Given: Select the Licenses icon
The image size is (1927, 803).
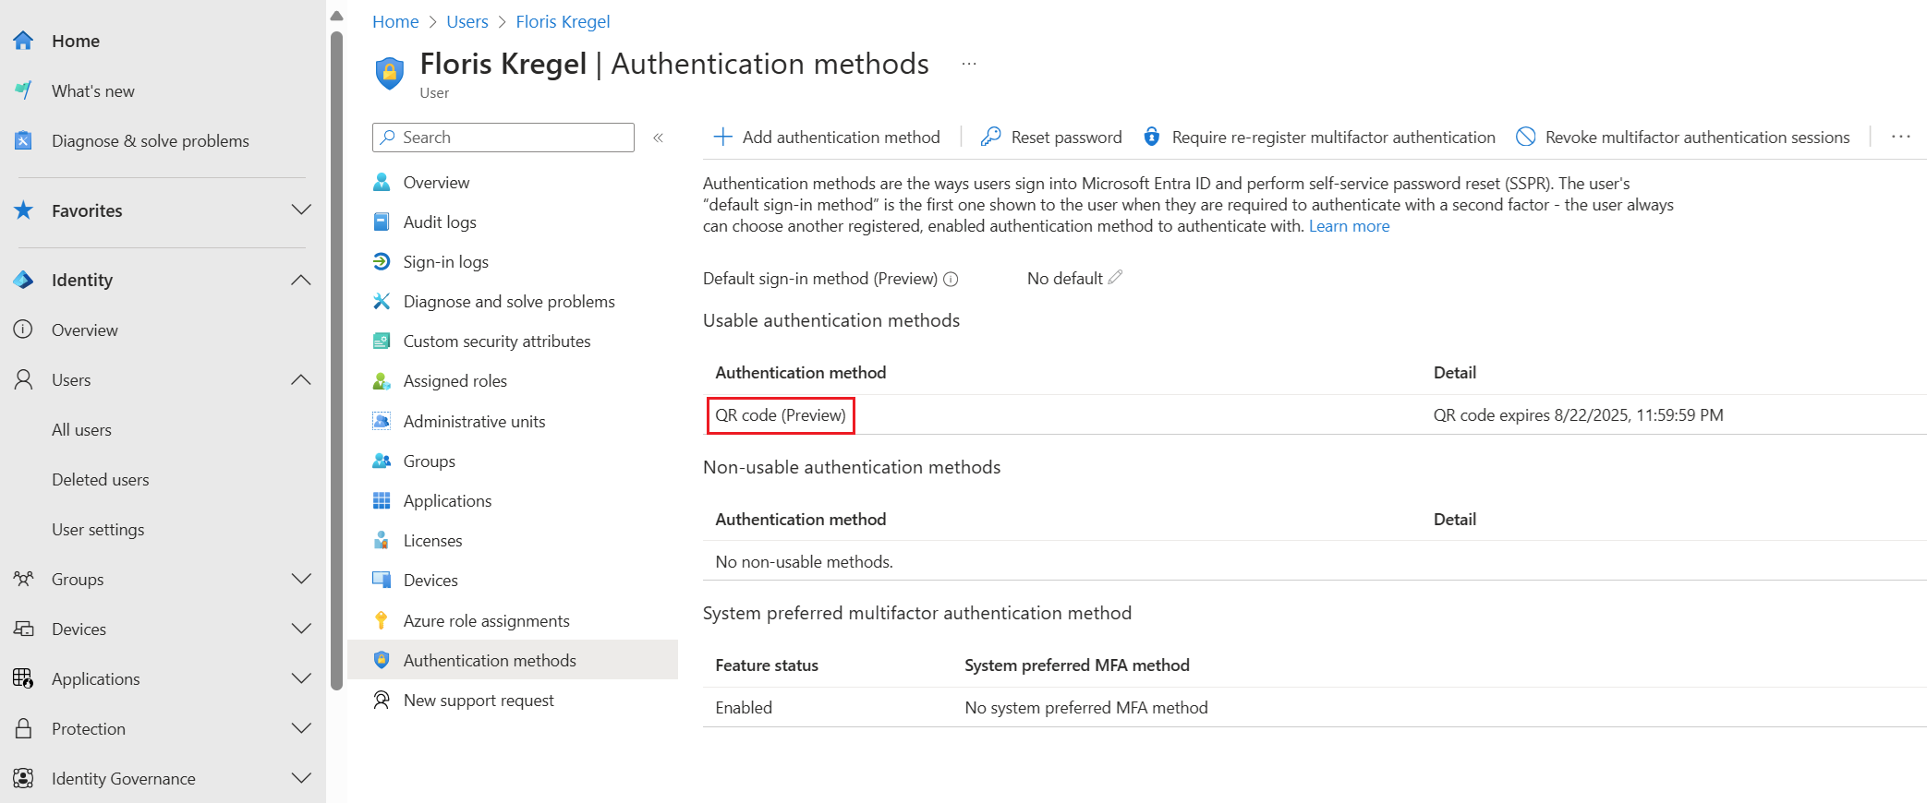Looking at the screenshot, I should (382, 540).
